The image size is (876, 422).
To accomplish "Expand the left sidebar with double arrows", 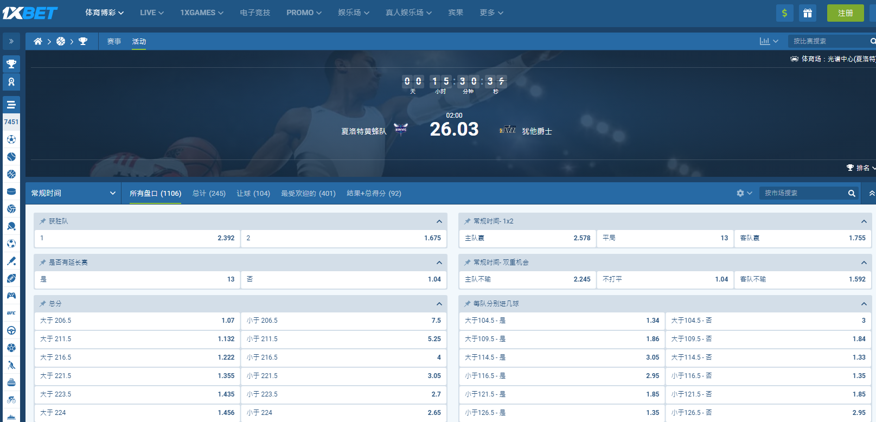I will tap(11, 41).
